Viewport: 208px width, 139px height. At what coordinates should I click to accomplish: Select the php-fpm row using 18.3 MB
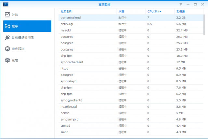(131, 56)
